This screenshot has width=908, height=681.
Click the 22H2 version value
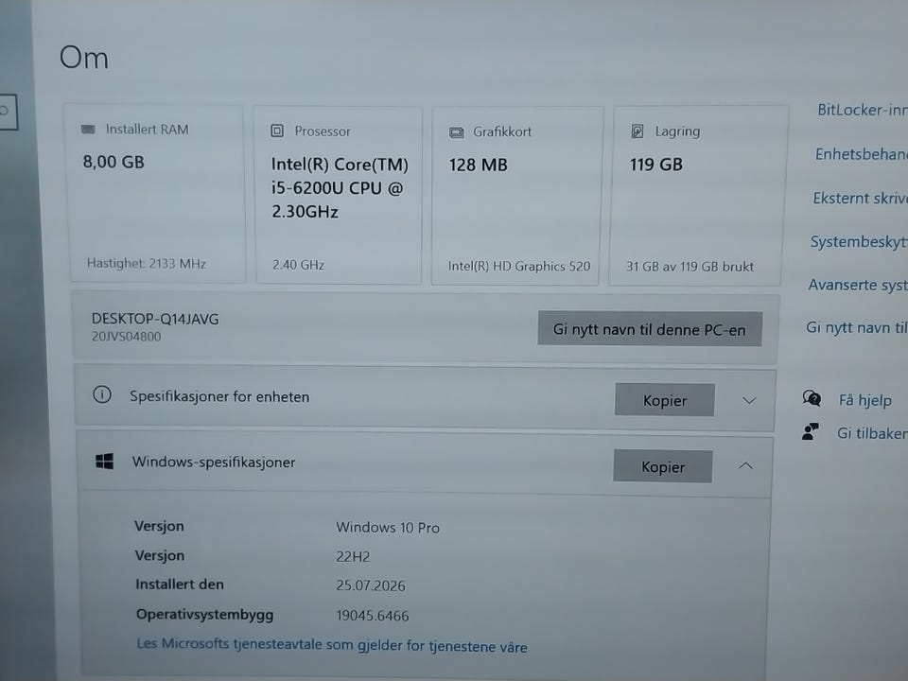click(353, 556)
